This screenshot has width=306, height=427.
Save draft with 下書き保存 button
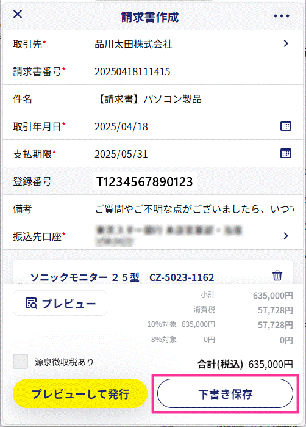coord(226,393)
